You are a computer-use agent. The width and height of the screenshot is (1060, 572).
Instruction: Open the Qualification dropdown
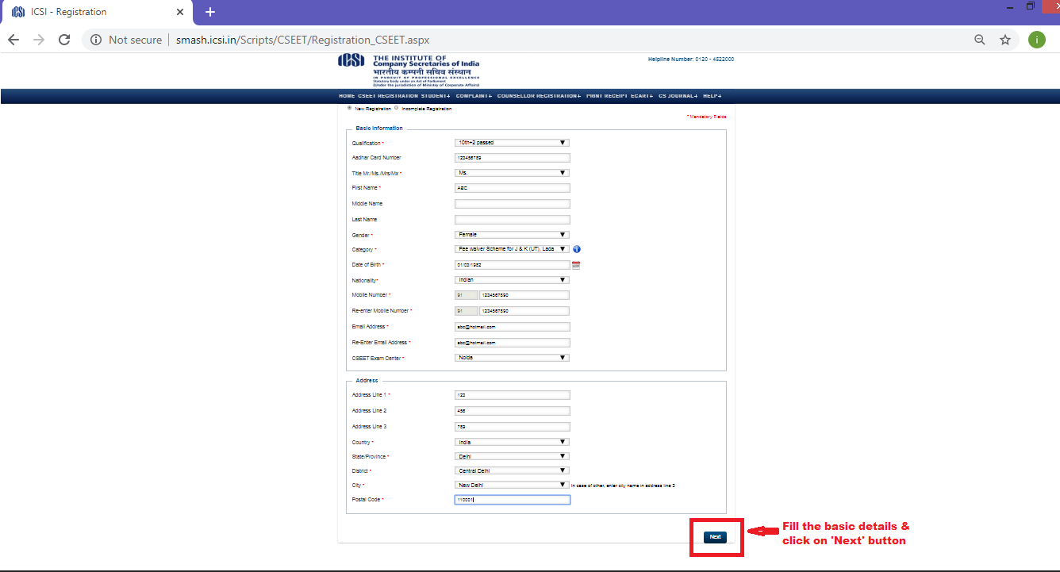tap(512, 143)
